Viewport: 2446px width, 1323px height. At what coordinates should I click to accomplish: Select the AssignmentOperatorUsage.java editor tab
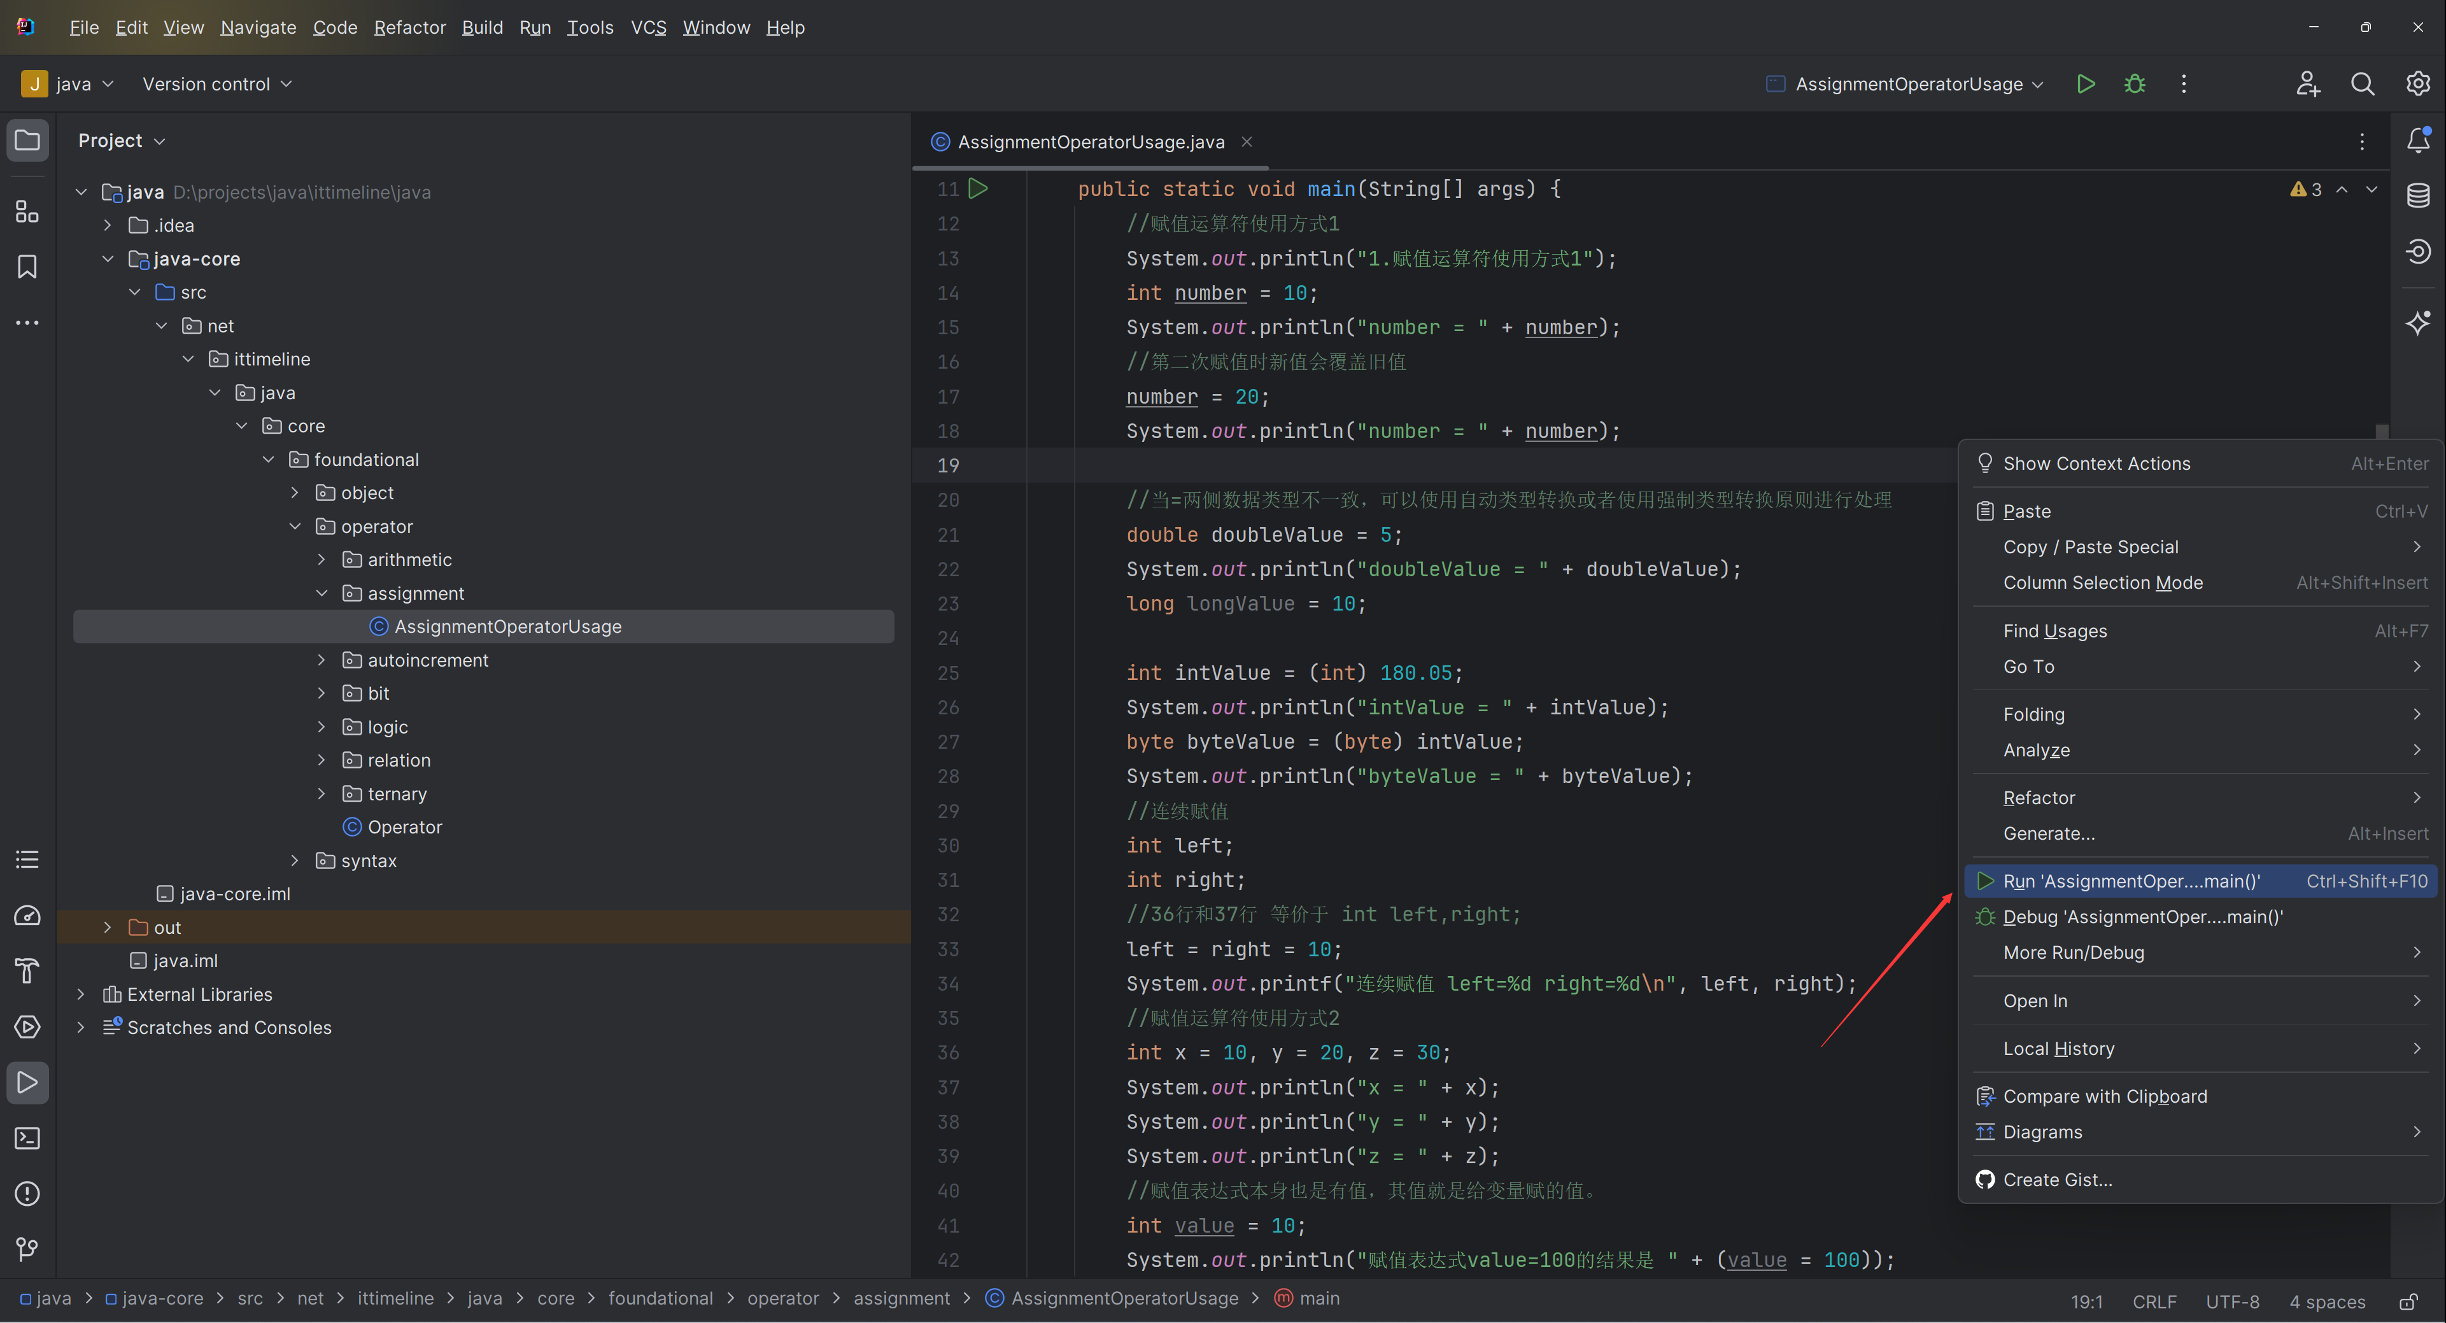tap(1090, 141)
